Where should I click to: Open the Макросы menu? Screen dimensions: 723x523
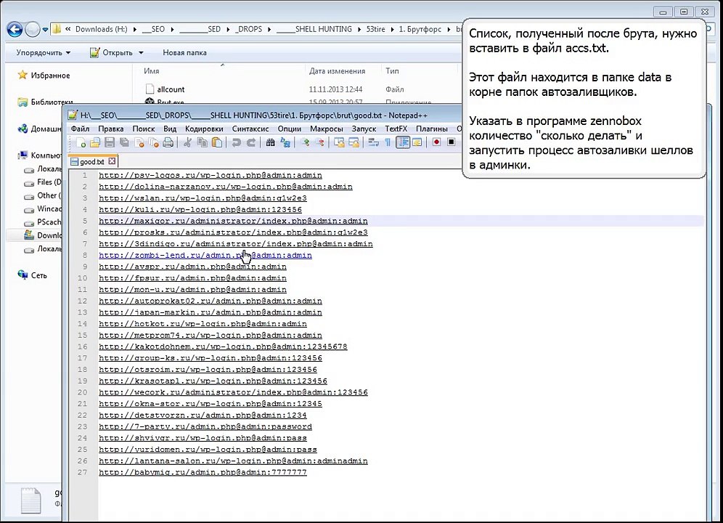point(327,129)
